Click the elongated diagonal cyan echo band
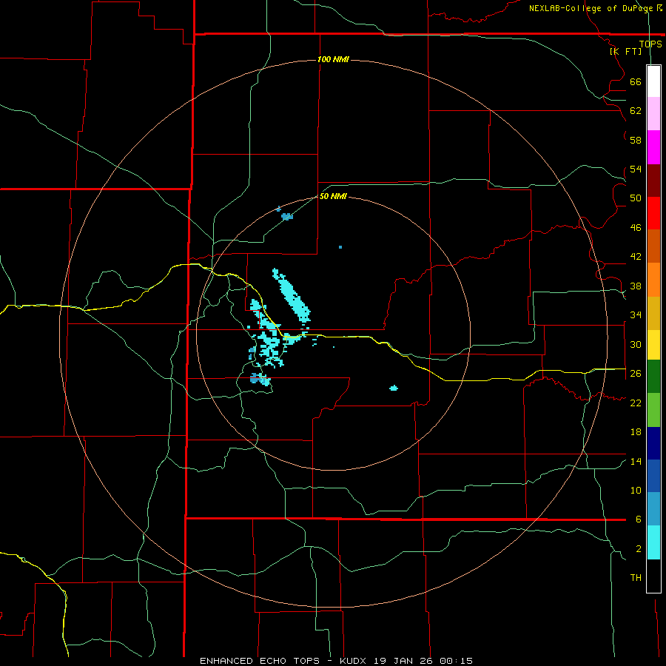This screenshot has height=666, width=666. tap(292, 295)
